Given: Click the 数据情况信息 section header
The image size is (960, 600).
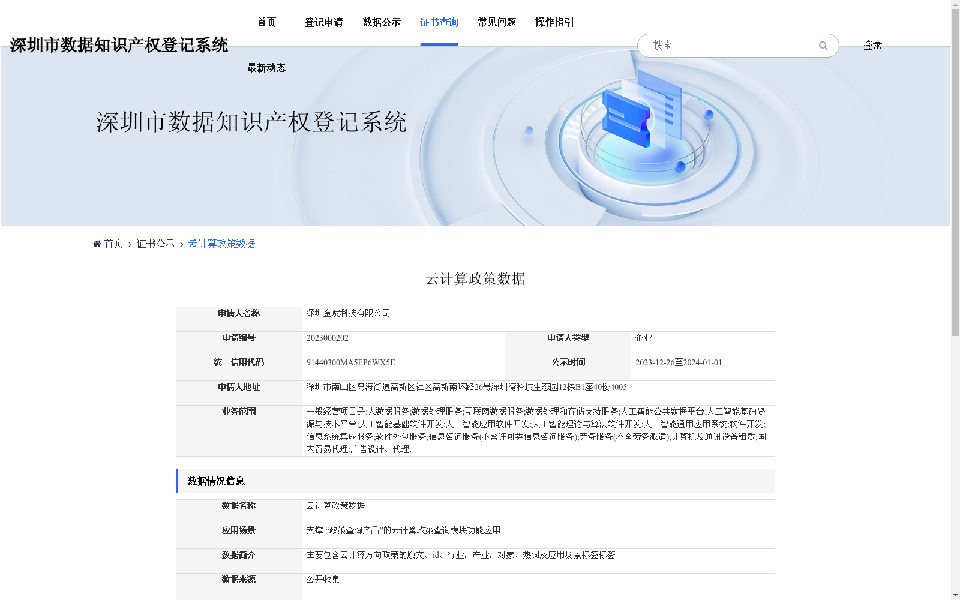Looking at the screenshot, I should (x=475, y=481).
